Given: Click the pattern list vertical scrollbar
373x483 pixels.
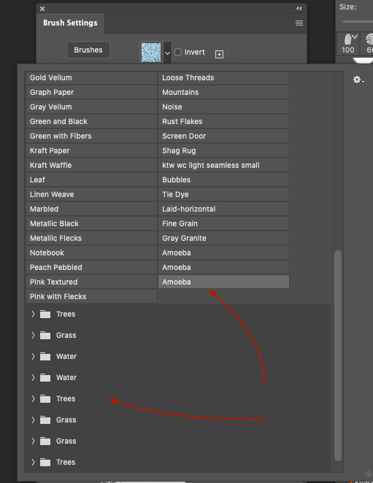Looking at the screenshot, I should (338, 356).
